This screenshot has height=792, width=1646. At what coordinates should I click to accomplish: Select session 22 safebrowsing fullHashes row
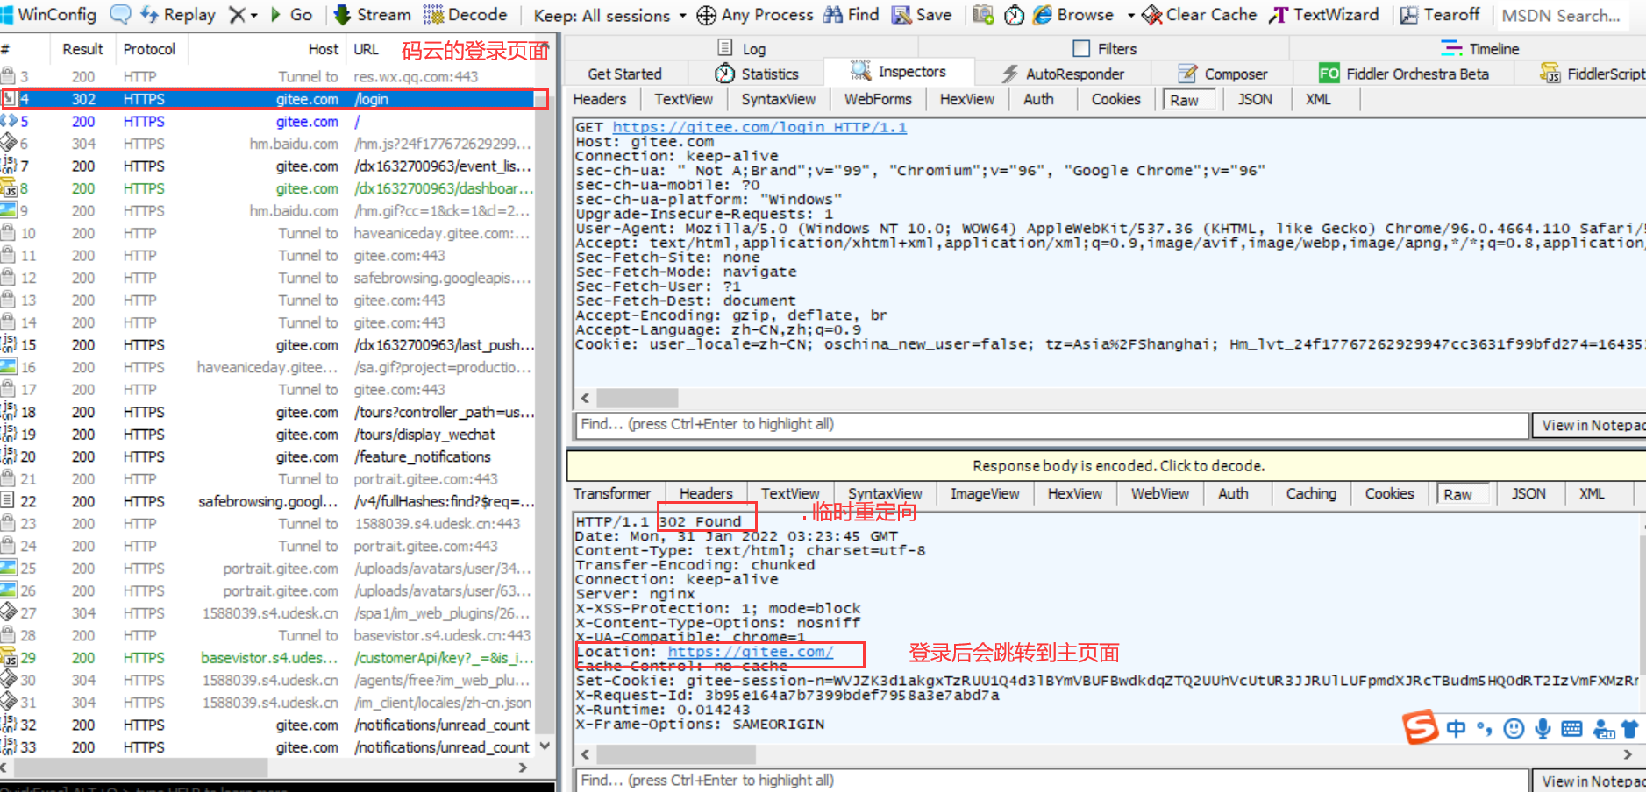click(267, 501)
